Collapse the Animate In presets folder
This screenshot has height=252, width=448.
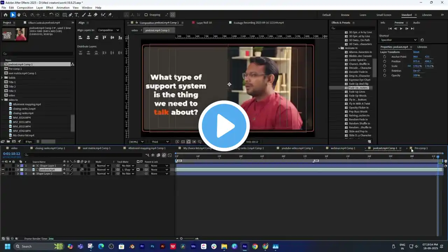339,48
